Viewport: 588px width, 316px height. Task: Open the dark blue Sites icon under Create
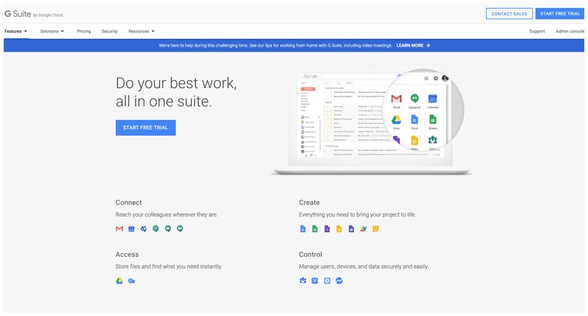[351, 229]
